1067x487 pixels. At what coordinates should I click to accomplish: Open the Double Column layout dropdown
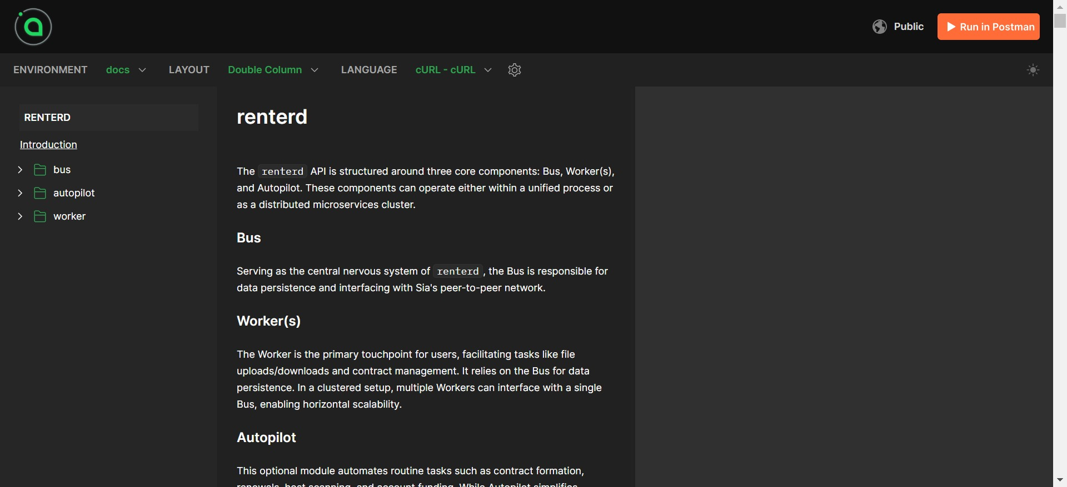coord(273,70)
